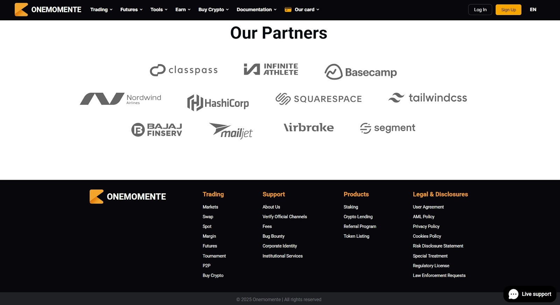
Task: Click the orange Sign Up button
Action: point(509,10)
